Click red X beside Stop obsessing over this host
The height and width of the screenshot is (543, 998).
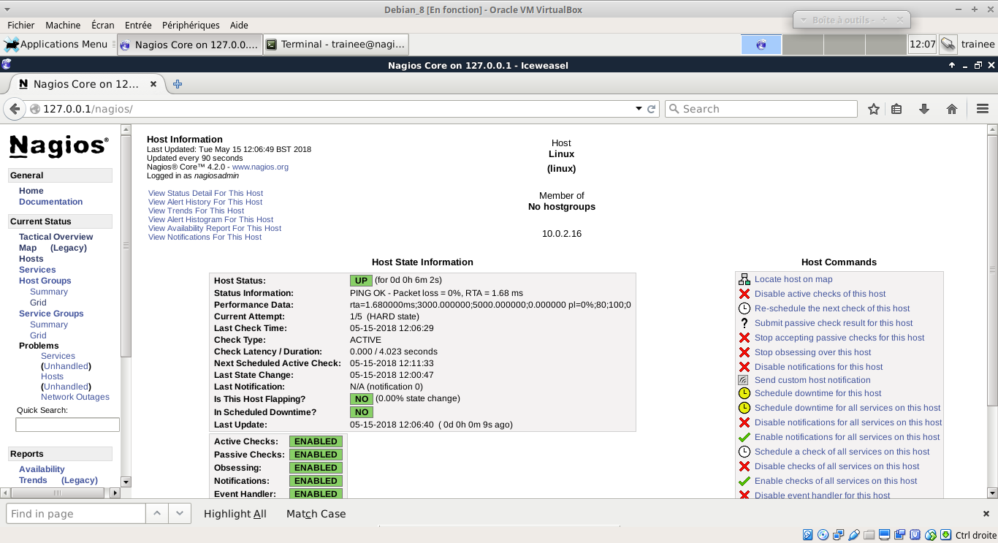pos(744,352)
